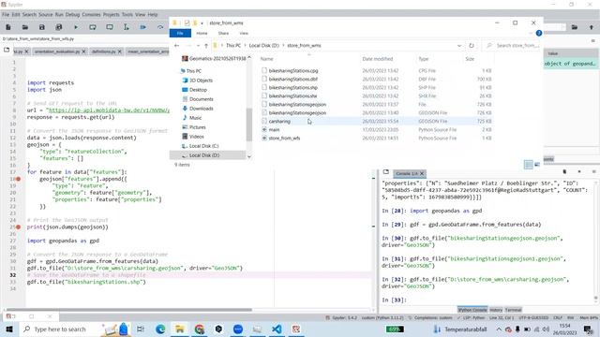Open File tab in Explorer ribbon
Viewport: 600px width, 337px height.
coord(180,34)
